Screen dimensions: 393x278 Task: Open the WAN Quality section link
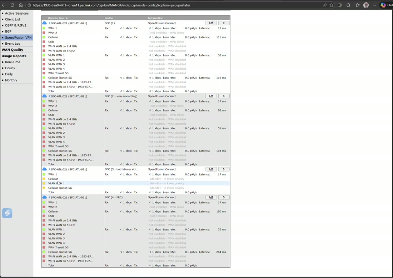tap(12, 50)
